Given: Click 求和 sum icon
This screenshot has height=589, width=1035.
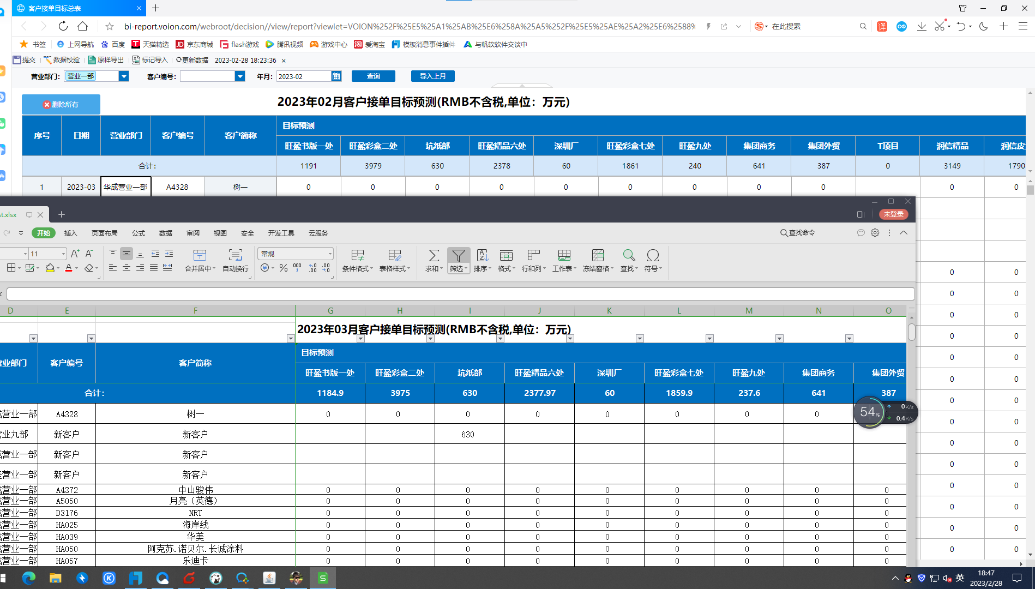Looking at the screenshot, I should coord(434,255).
